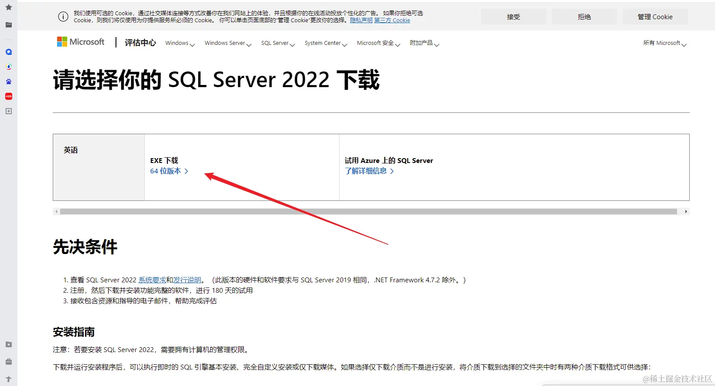
Task: Click the 安装指南 heading
Action: pyautogui.click(x=74, y=332)
